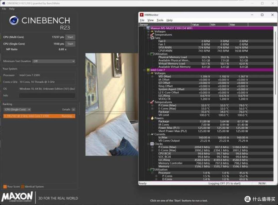Click the Info input field in Cinebench
Viewport: 278px width, 205px height.
click(47, 95)
